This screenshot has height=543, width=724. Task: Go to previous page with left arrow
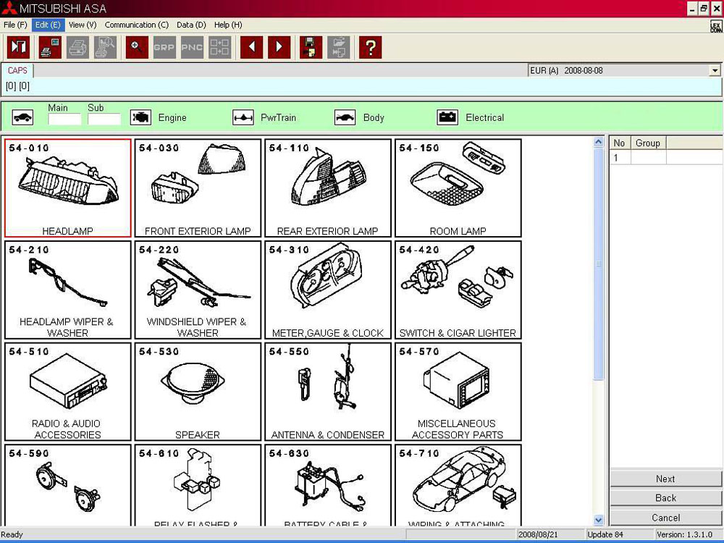251,48
